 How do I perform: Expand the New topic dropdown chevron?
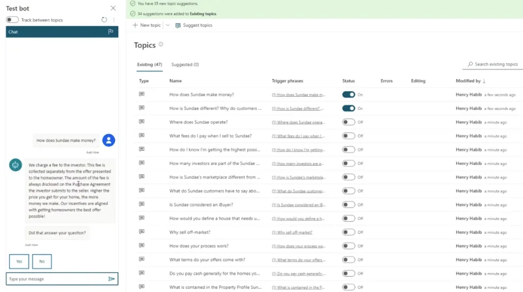point(168,25)
